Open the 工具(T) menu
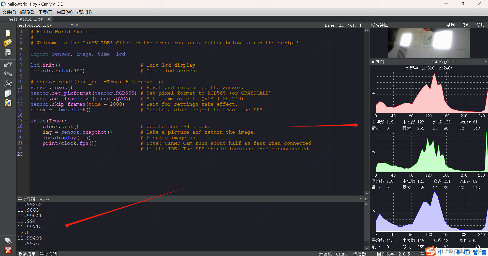The width and height of the screenshot is (488, 256). coord(46,12)
